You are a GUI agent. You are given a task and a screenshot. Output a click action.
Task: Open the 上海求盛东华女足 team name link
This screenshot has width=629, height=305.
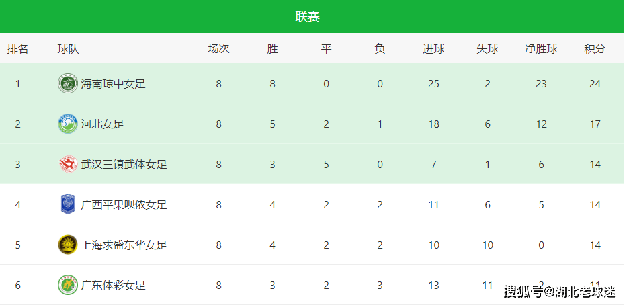(124, 245)
